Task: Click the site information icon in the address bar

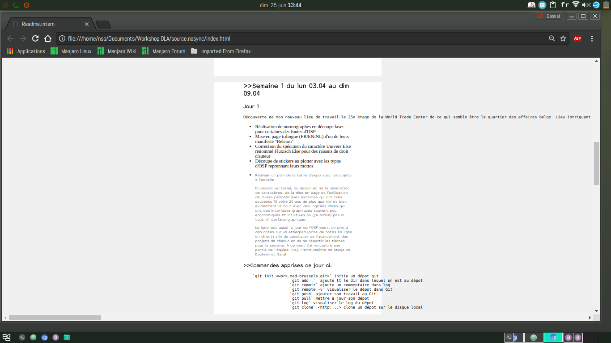Action: [x=62, y=38]
